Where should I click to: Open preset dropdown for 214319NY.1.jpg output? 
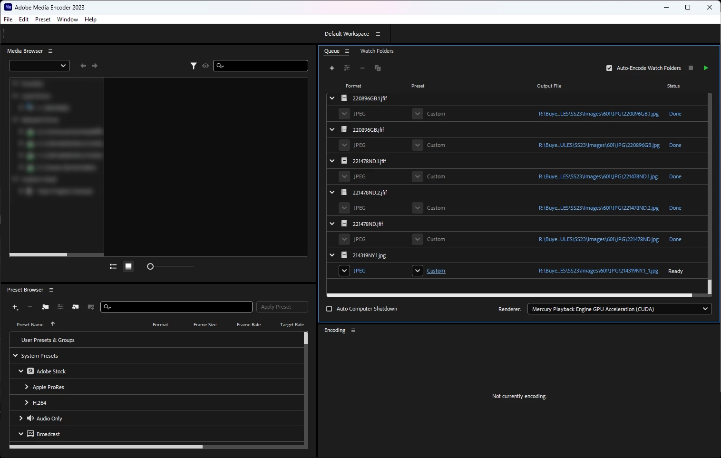coord(418,271)
